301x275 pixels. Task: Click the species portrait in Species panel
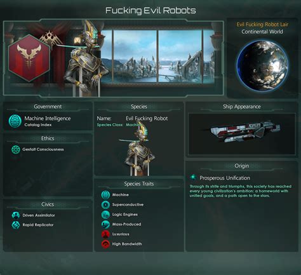[140, 149]
